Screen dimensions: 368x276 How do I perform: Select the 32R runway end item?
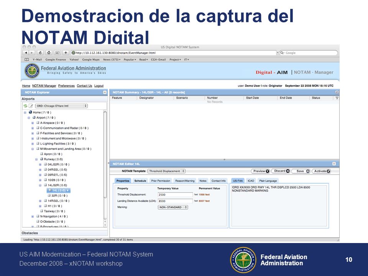[x=58, y=196]
